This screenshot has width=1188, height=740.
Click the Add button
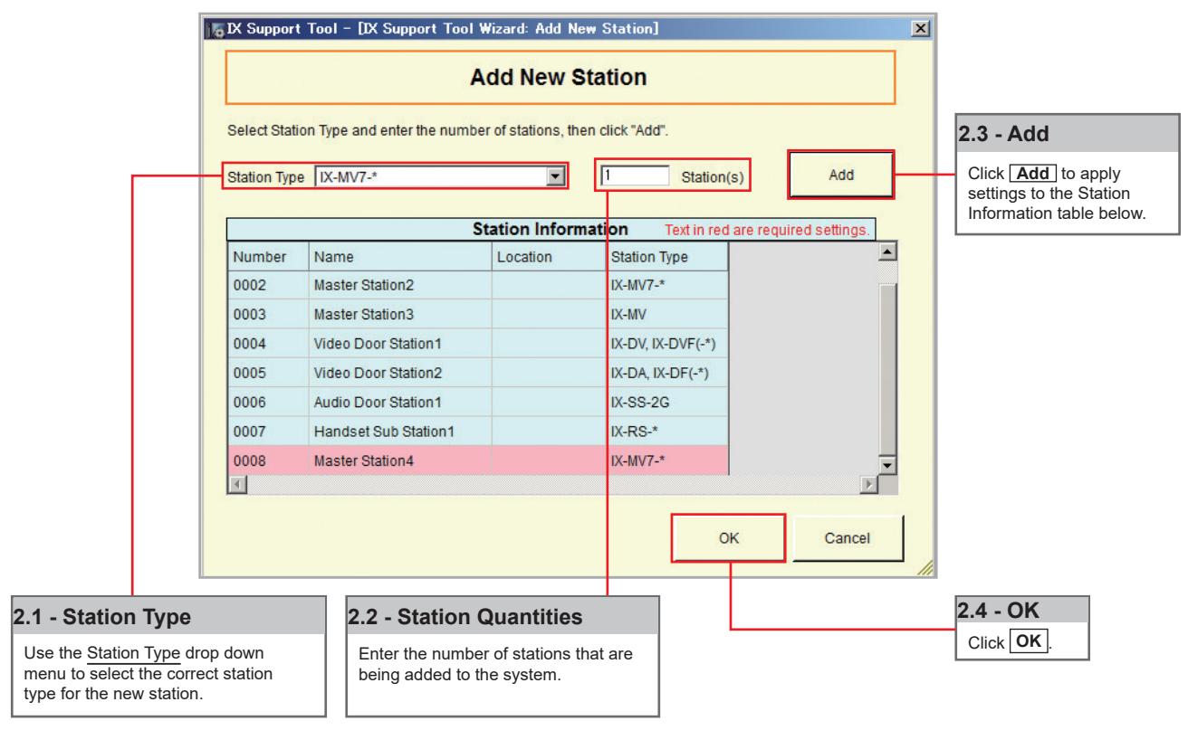pos(841,175)
